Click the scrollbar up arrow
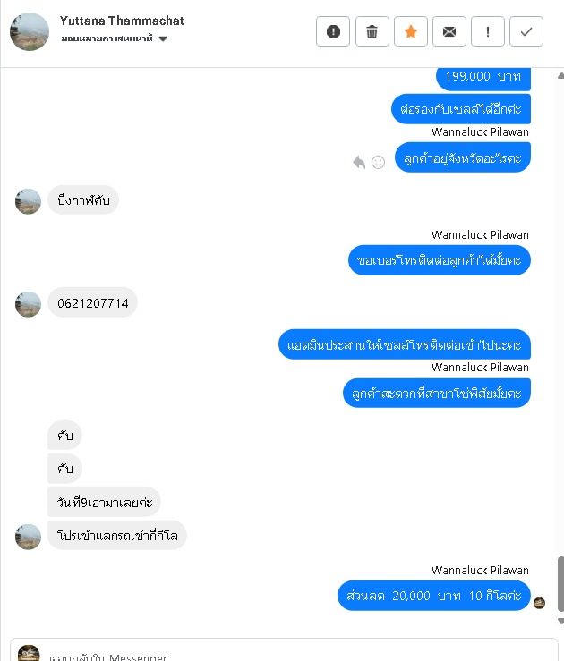564x661 pixels. pyautogui.click(x=560, y=76)
